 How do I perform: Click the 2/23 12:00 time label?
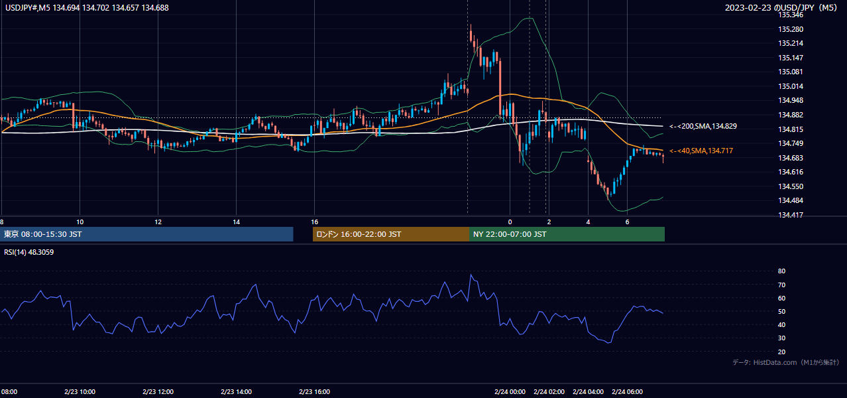tap(158, 392)
